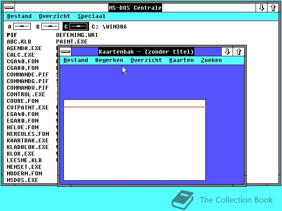Maximize MS-DOS Centrale with up arrow
This screenshot has width=282, height=211.
point(273,8)
